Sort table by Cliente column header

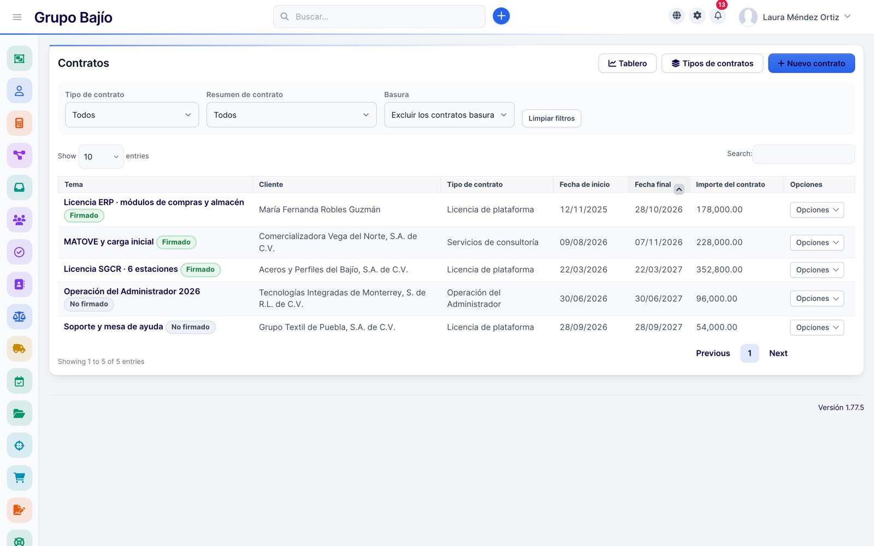(346, 185)
